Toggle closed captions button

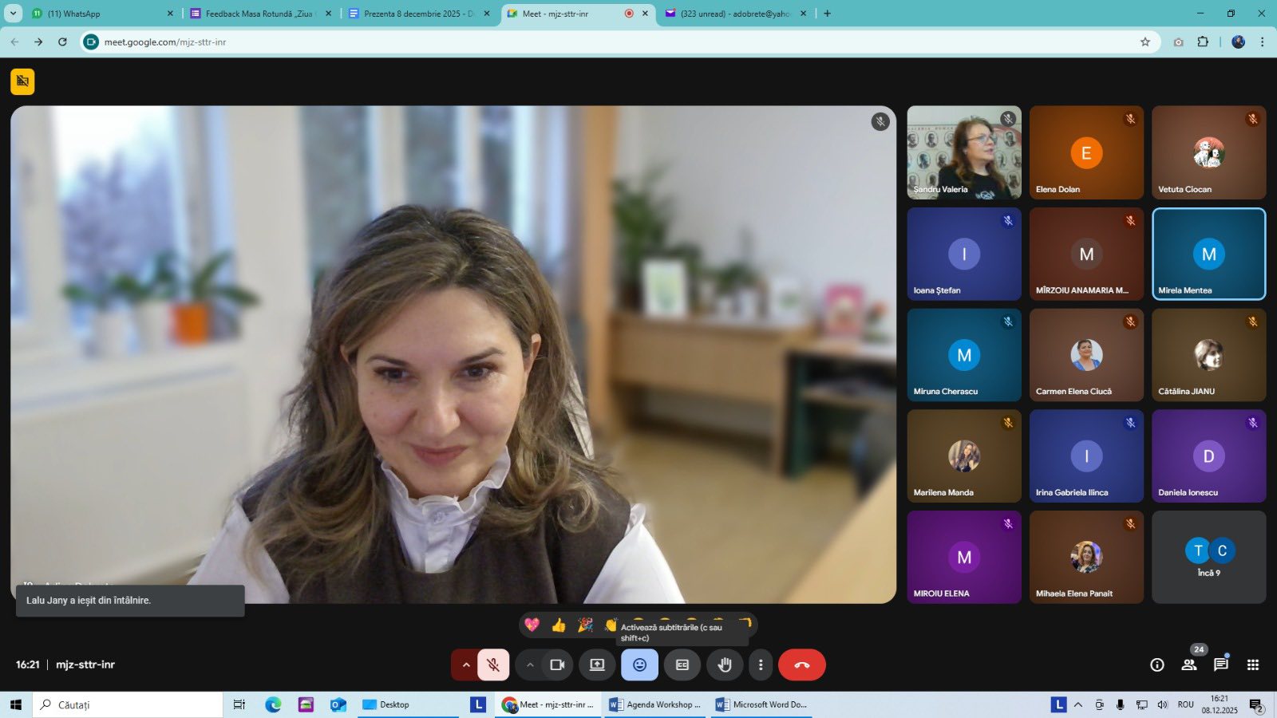pos(682,665)
